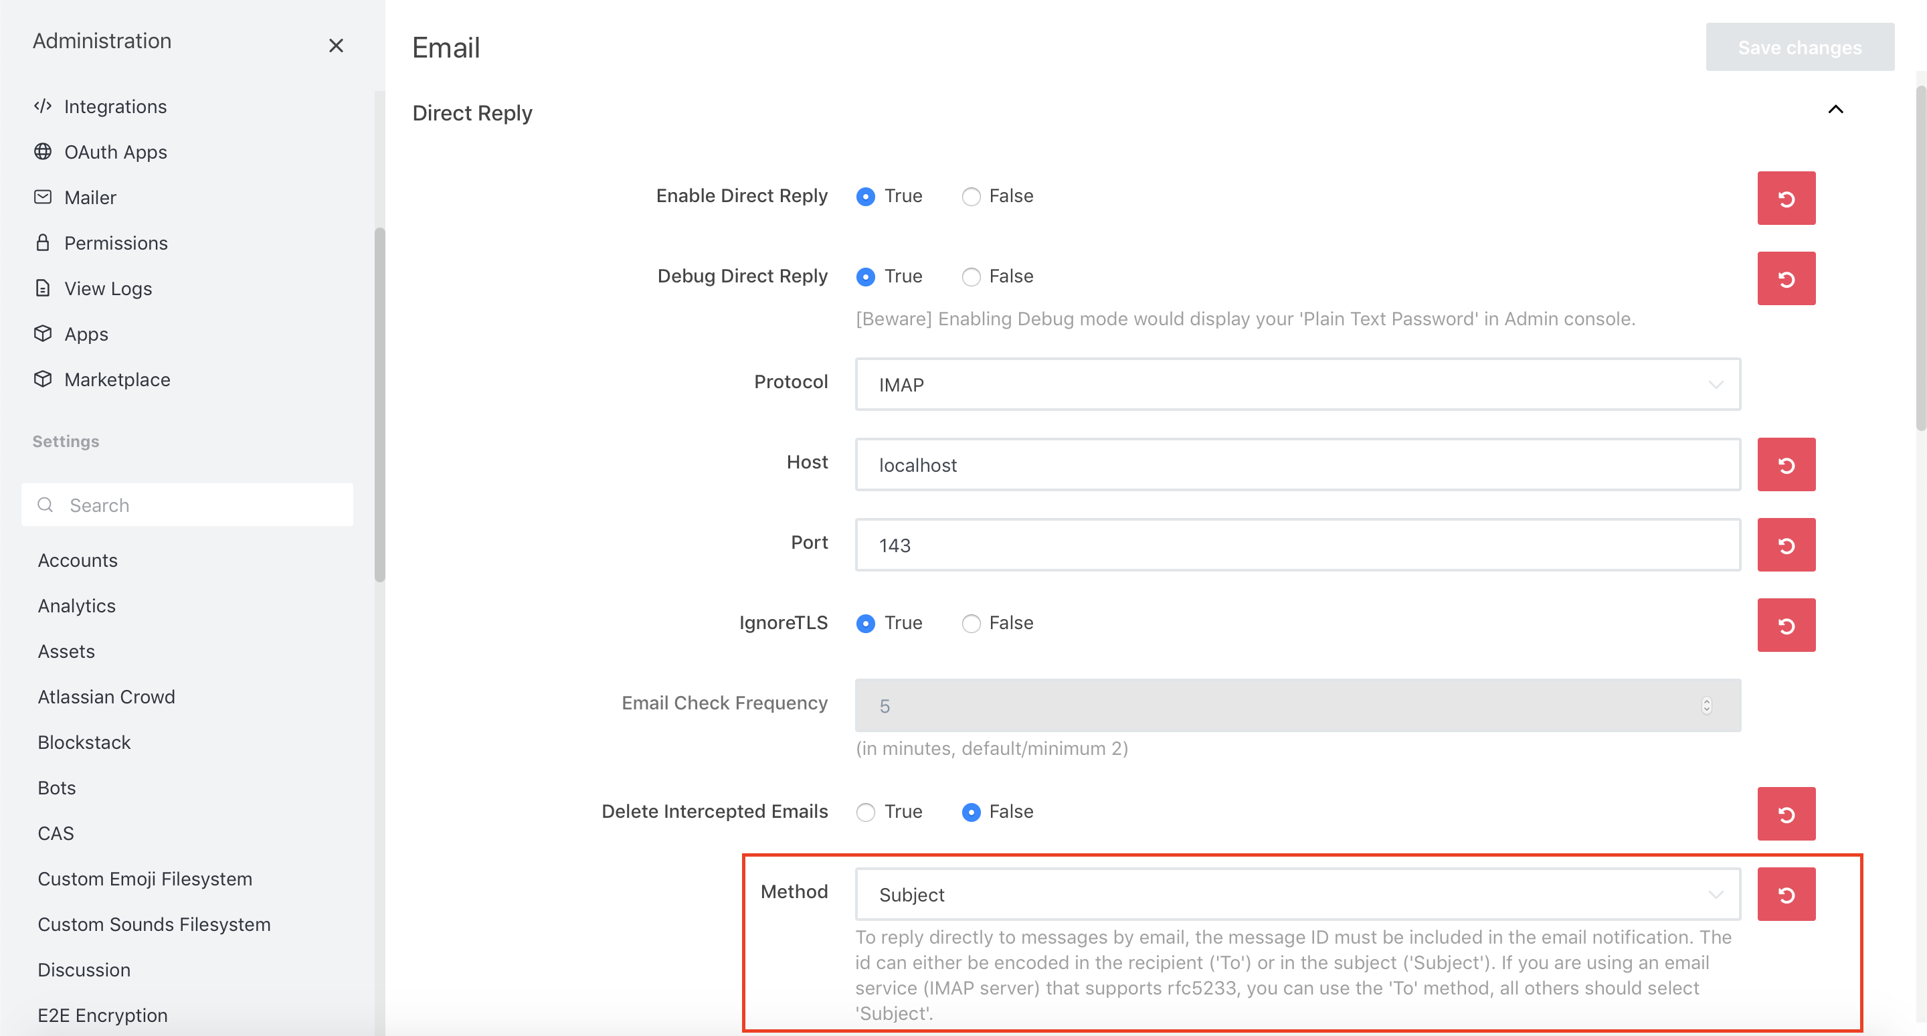Open Apps with the cube icon
The image size is (1927, 1036).
click(43, 333)
